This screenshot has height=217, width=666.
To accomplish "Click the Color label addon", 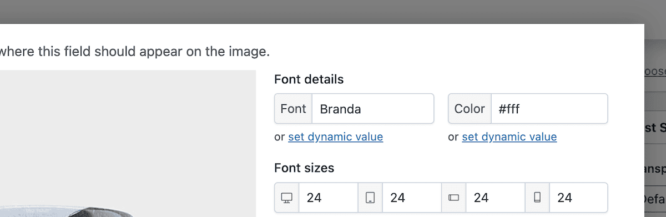I will (x=470, y=109).
